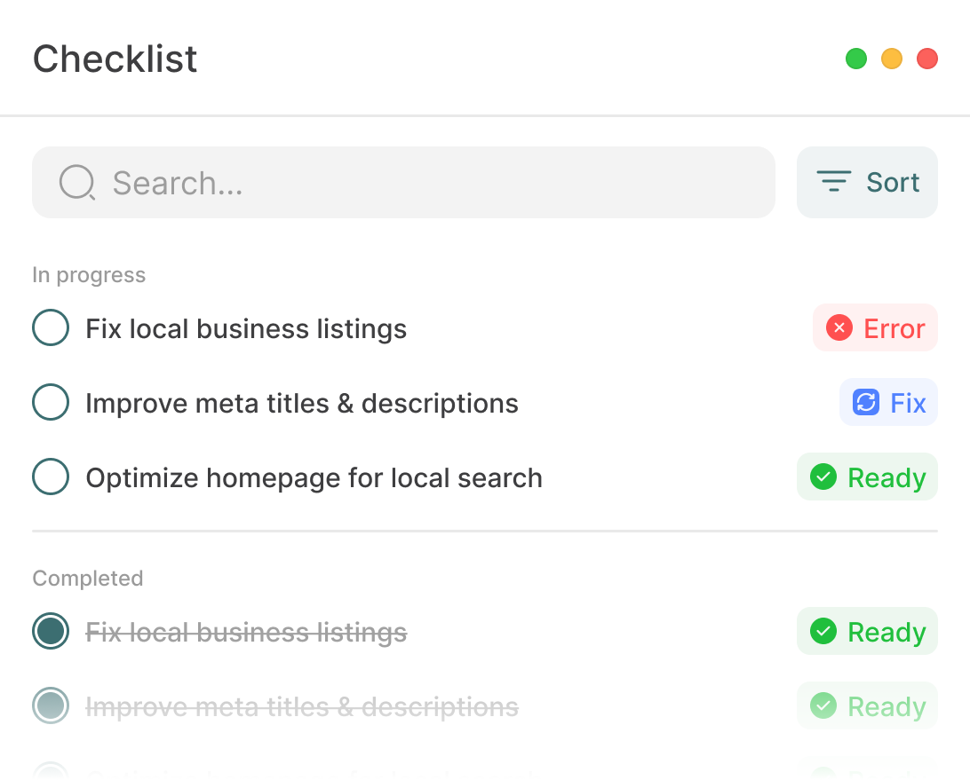Check the in-progress Fix local business listings circle

click(51, 328)
